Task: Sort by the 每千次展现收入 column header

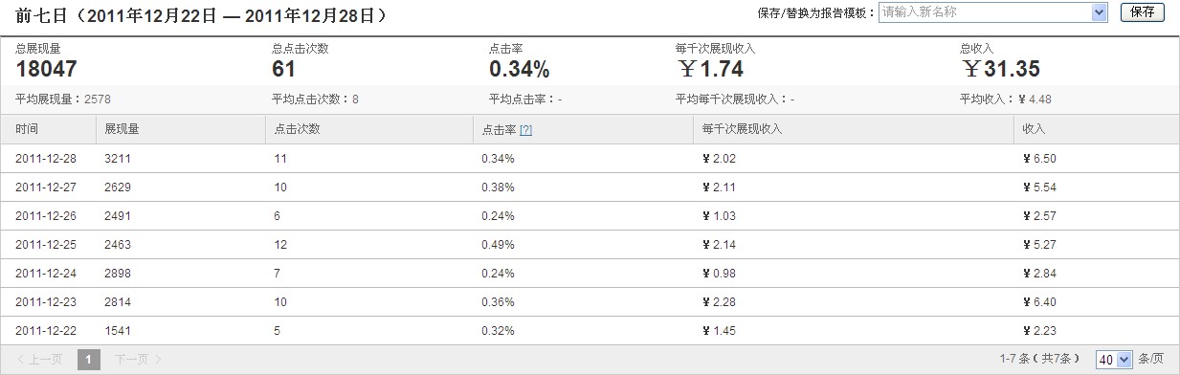Action: [x=742, y=129]
